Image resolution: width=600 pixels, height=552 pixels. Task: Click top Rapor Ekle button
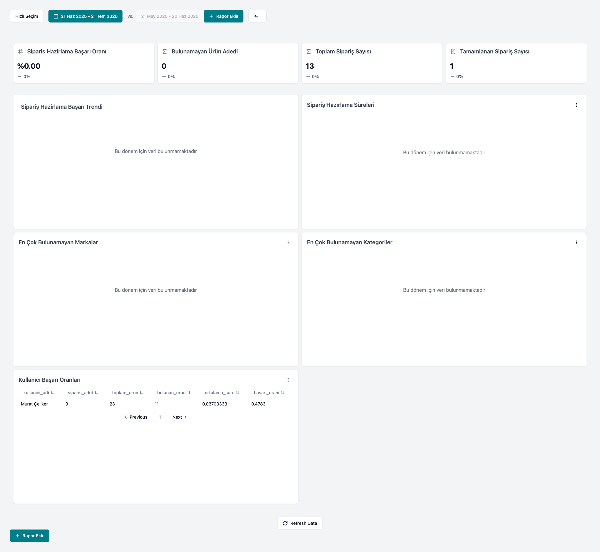pyautogui.click(x=223, y=16)
